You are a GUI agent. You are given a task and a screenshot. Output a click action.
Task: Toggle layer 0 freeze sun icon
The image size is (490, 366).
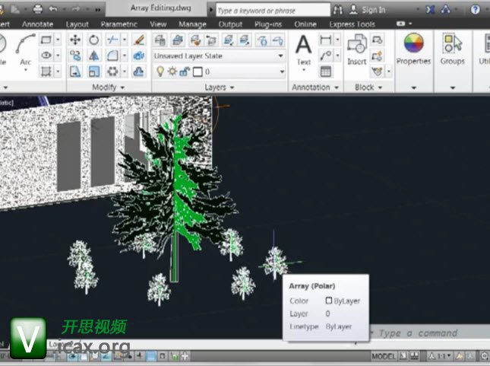coord(172,72)
